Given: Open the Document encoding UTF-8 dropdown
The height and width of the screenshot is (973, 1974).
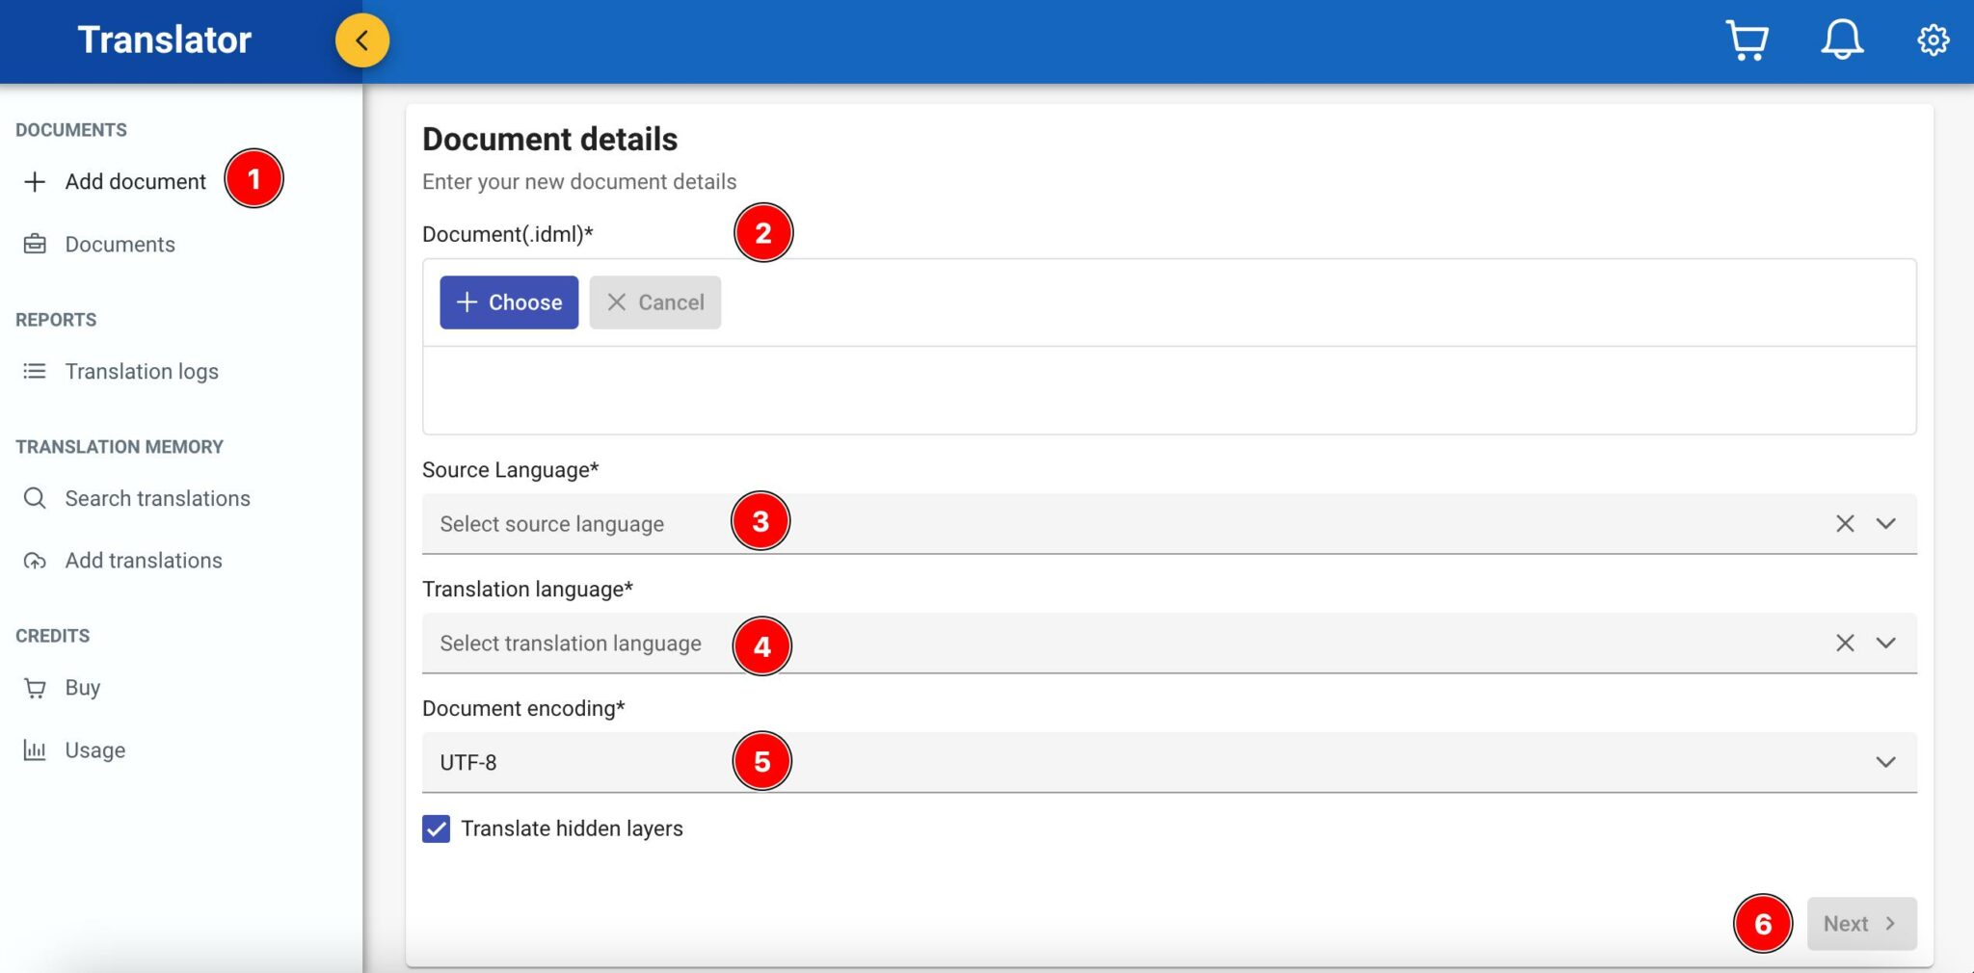Looking at the screenshot, I should tap(1885, 762).
